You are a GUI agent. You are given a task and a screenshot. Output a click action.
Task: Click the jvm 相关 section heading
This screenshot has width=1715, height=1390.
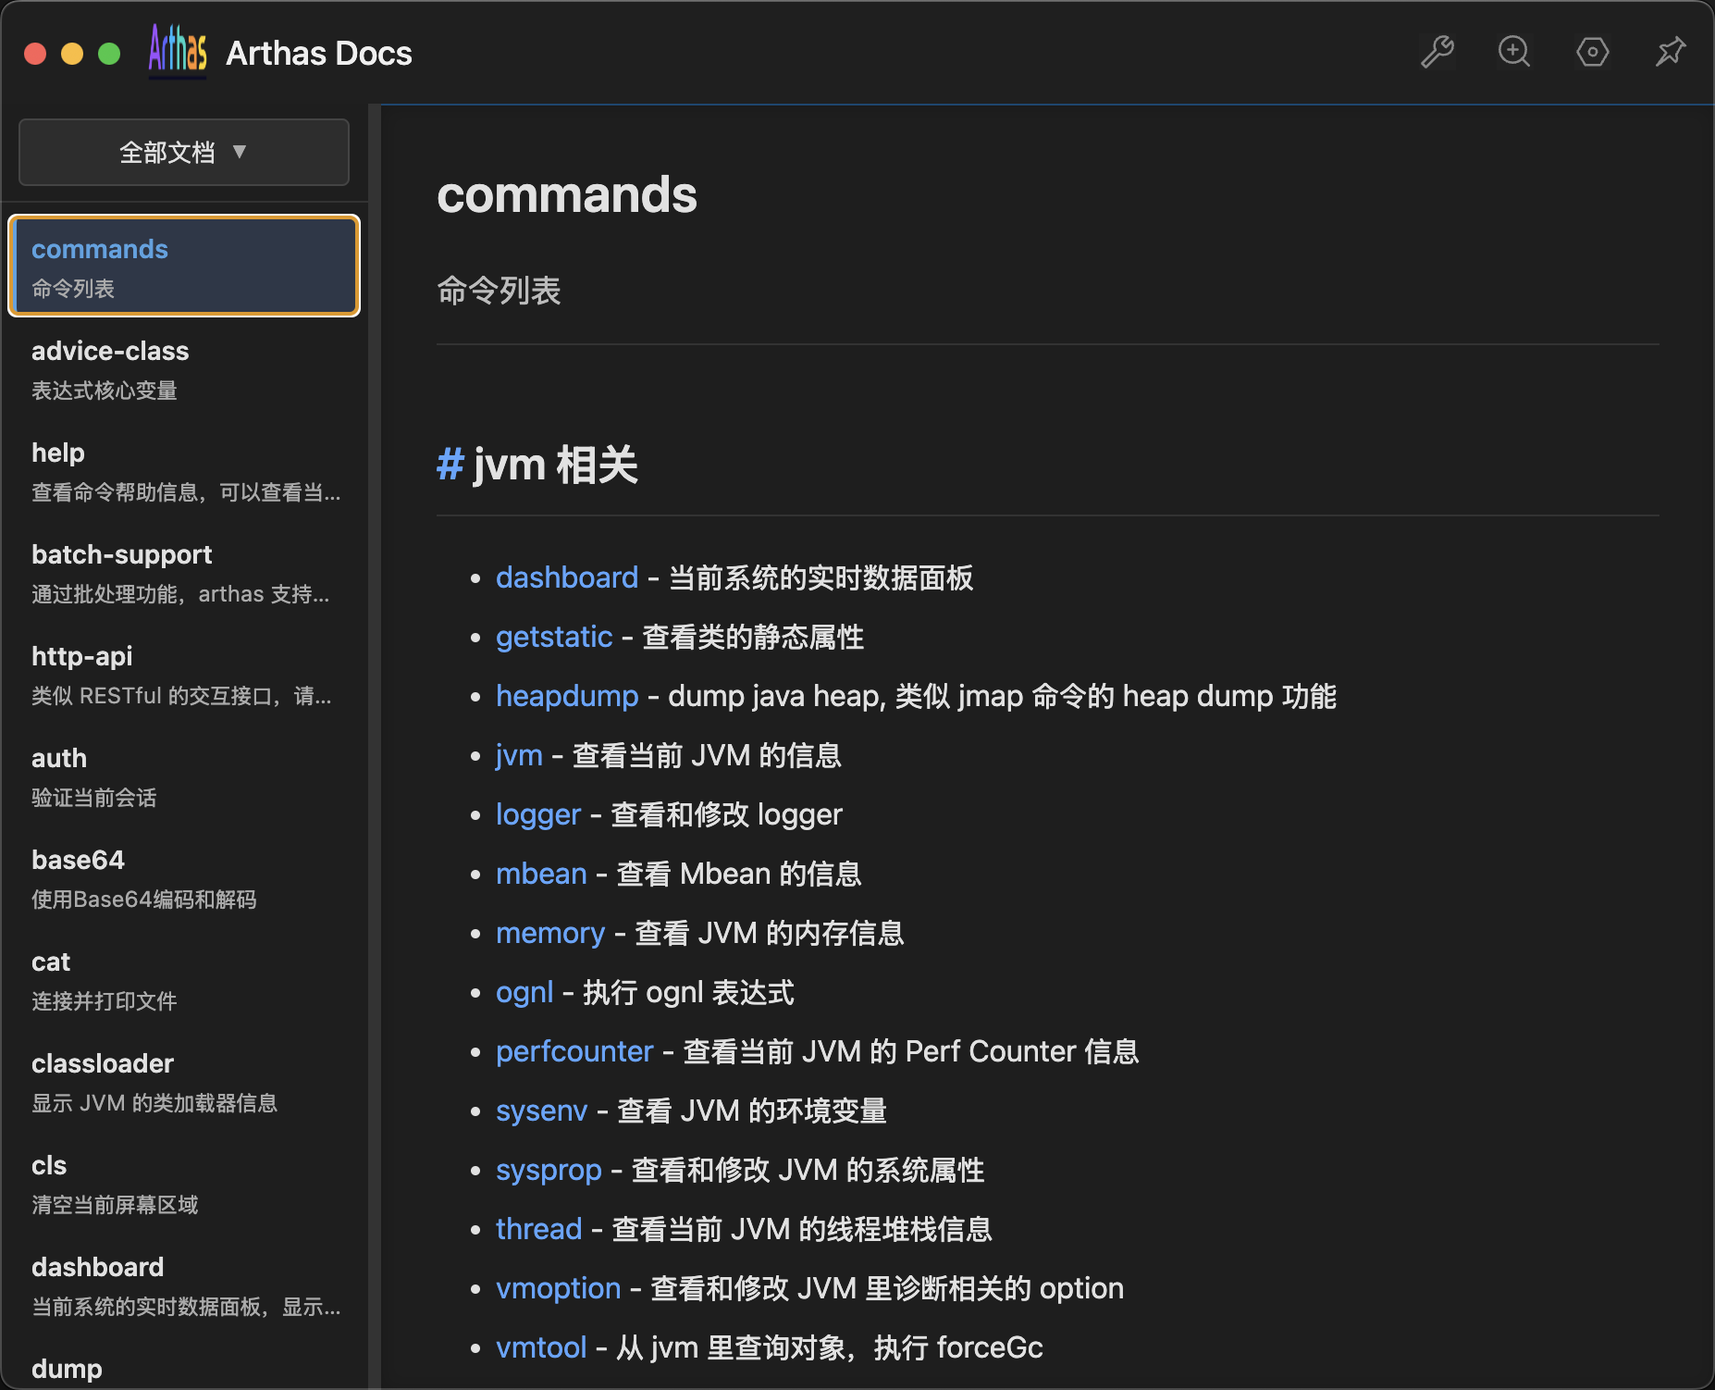click(555, 464)
